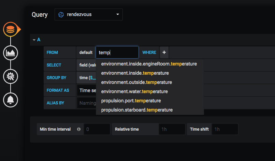Open the rendezvous datasource dropdown
275x161 pixels.
pos(89,15)
